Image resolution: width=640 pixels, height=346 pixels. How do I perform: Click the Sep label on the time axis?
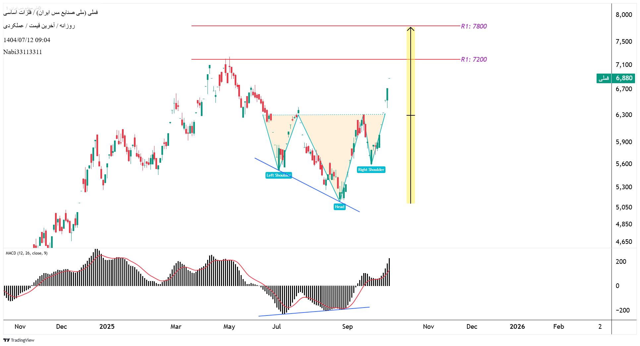(x=347, y=326)
